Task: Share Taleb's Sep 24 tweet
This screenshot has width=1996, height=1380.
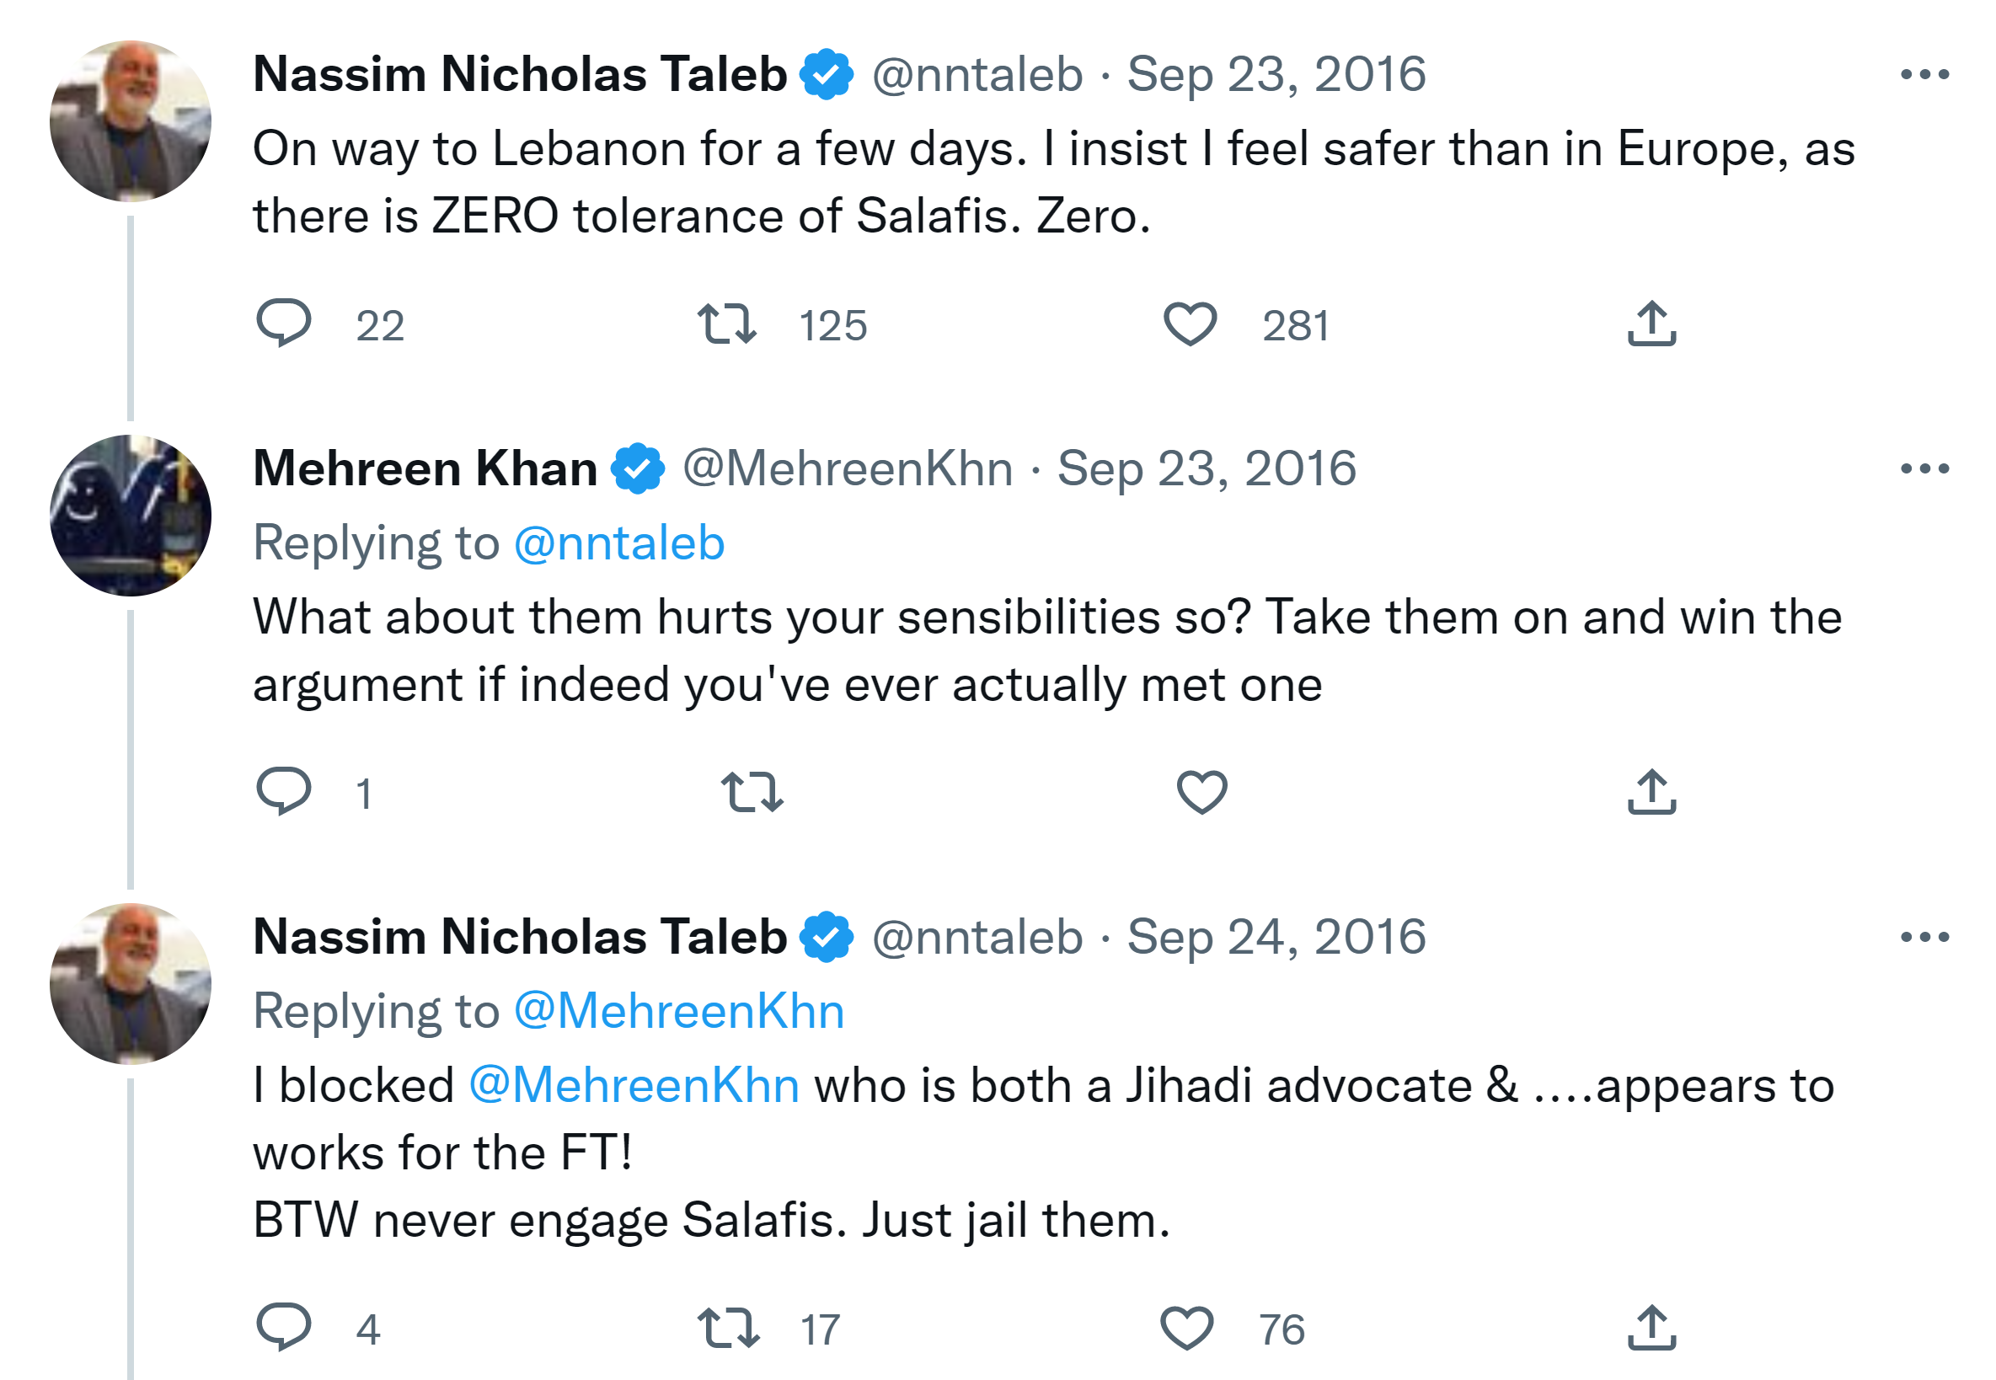Action: coord(1651,1328)
